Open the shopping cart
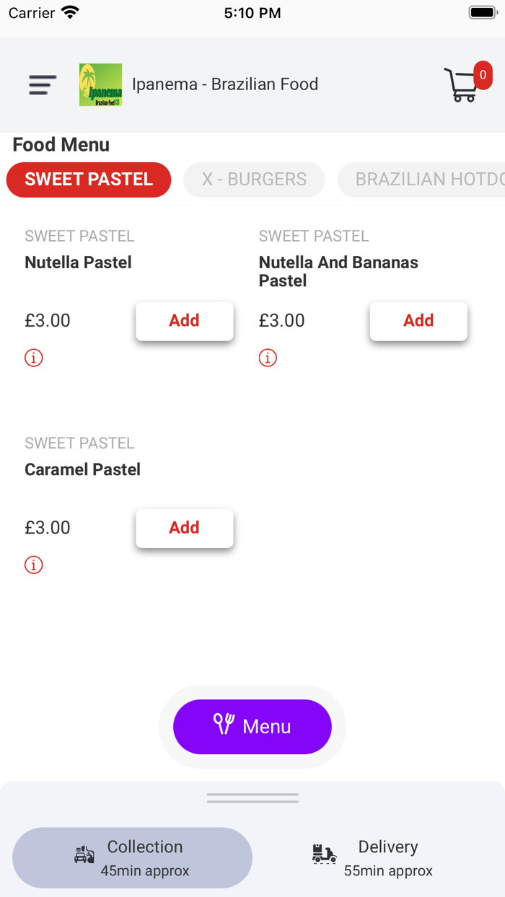Image resolution: width=505 pixels, height=897 pixels. [462, 85]
